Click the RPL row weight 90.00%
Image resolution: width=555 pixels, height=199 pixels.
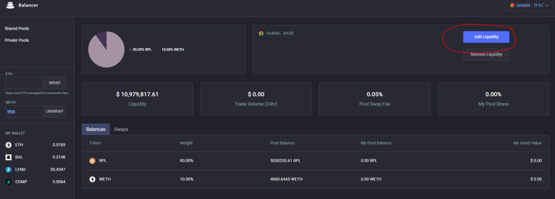pos(187,160)
